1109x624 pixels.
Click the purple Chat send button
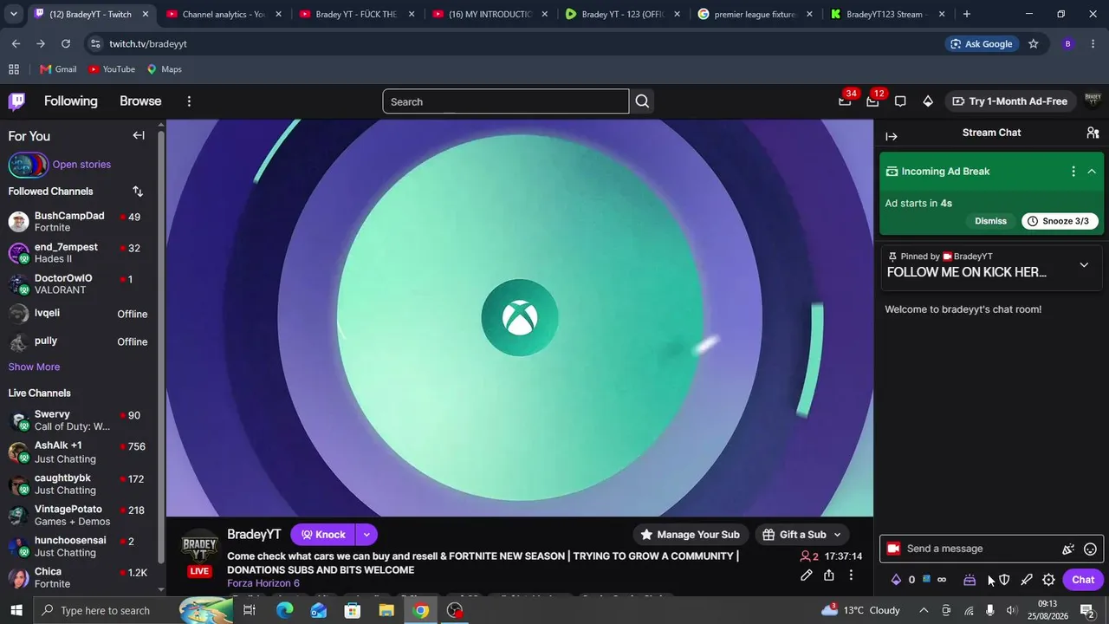[x=1083, y=580]
